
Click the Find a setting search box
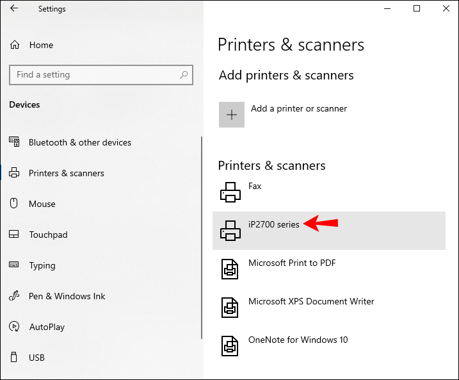(x=95, y=75)
